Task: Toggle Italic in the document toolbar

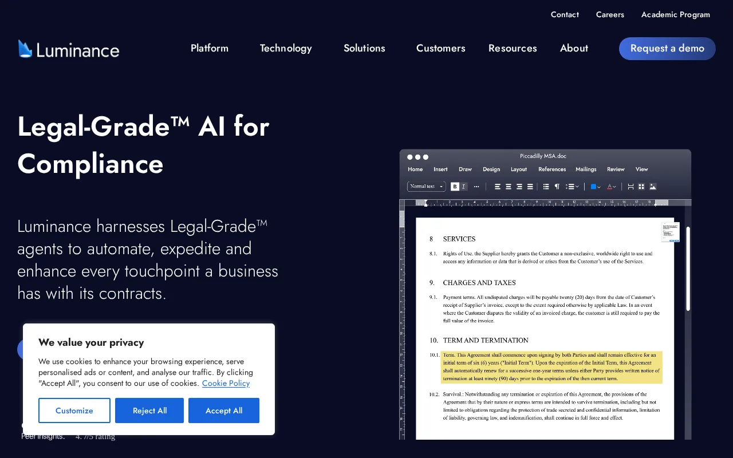Action: (463, 187)
